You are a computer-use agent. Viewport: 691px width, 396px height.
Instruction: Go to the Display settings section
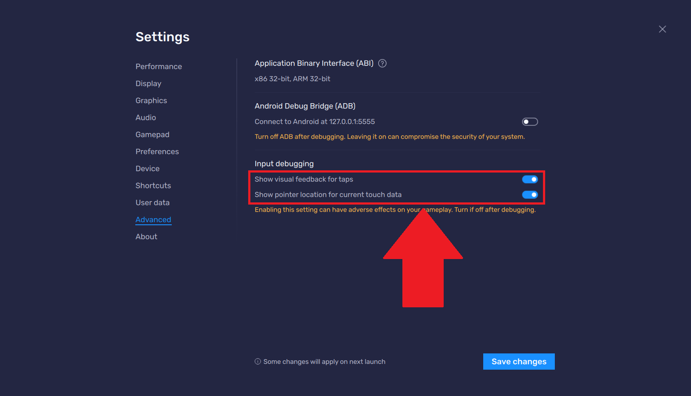coord(148,83)
